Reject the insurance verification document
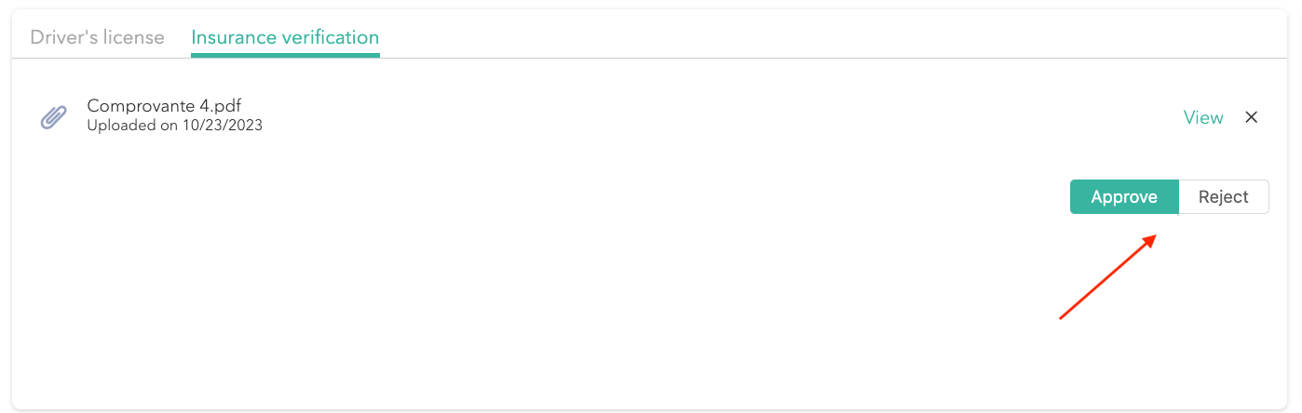The image size is (1302, 413). point(1223,197)
